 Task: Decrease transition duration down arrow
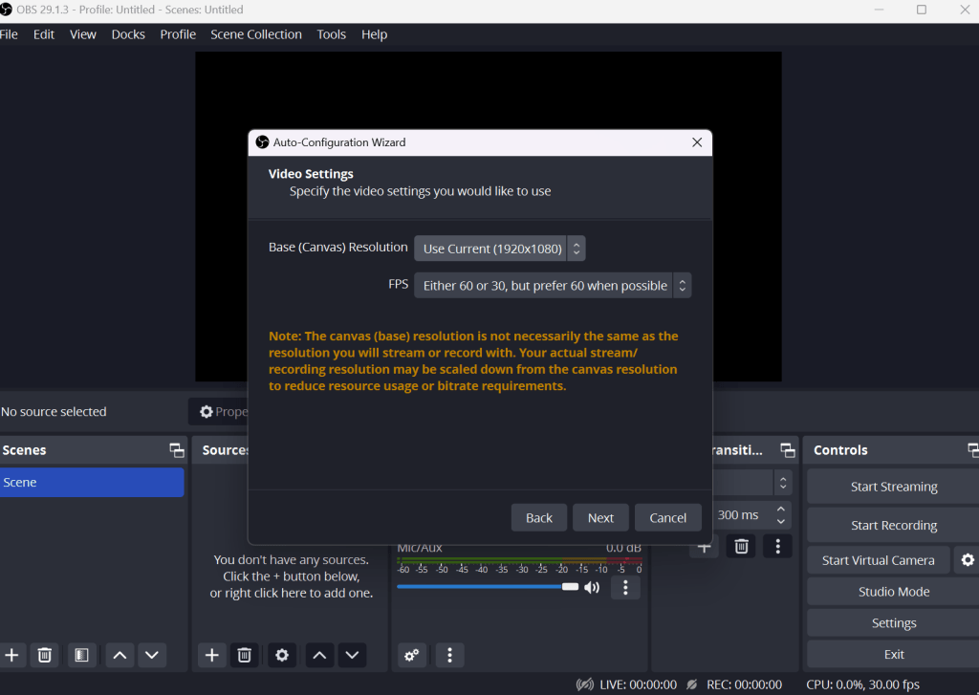780,521
